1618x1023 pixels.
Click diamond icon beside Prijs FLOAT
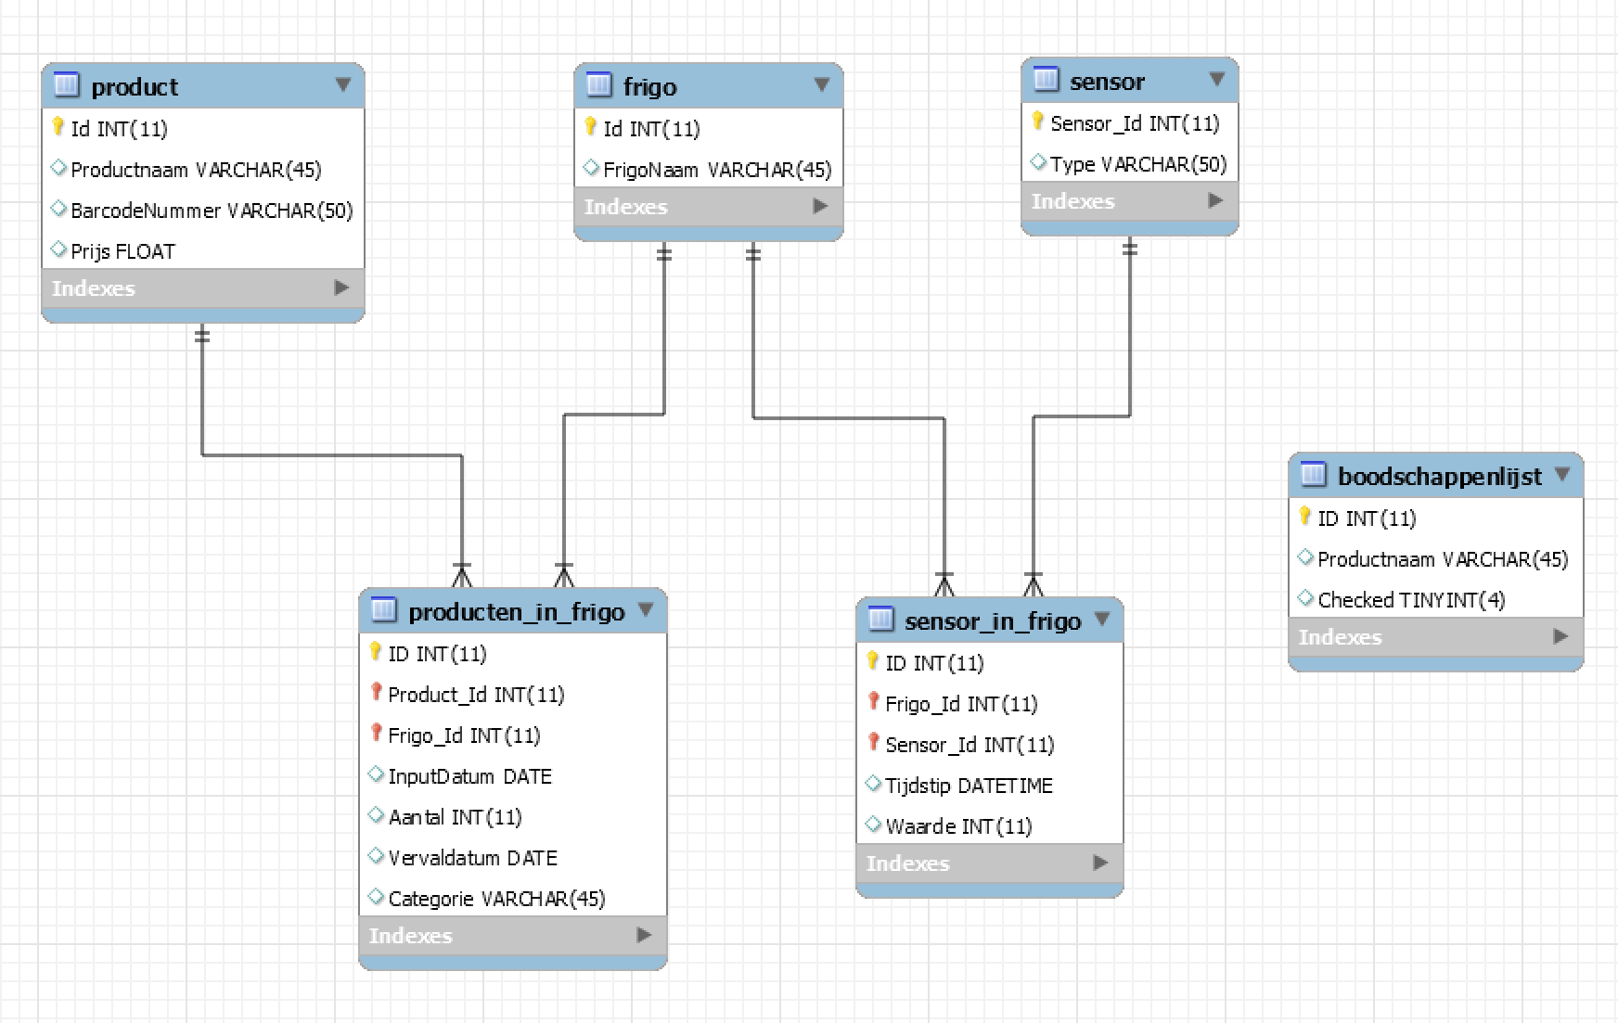pyautogui.click(x=58, y=249)
